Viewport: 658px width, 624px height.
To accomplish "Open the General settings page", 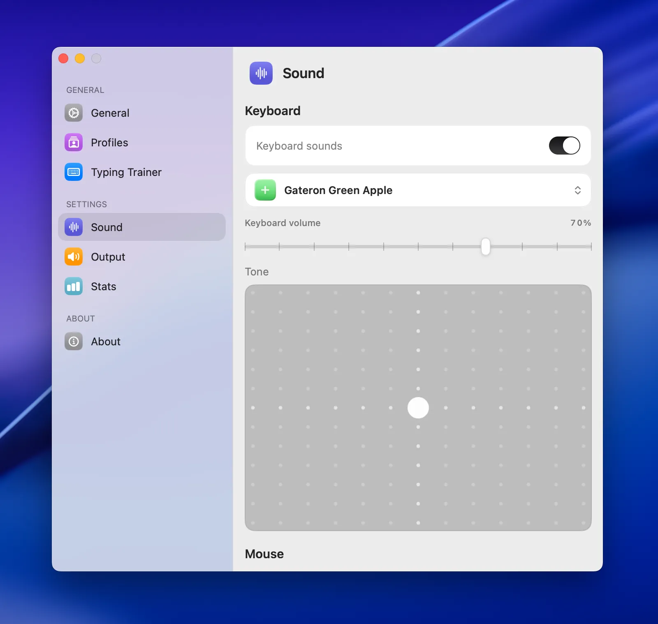I will point(142,113).
